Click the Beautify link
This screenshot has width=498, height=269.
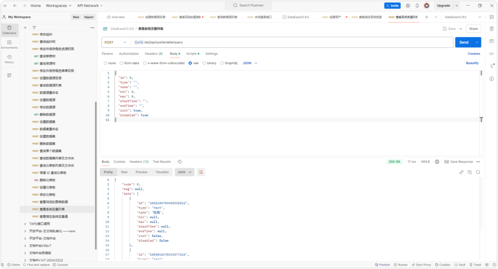[472, 63]
